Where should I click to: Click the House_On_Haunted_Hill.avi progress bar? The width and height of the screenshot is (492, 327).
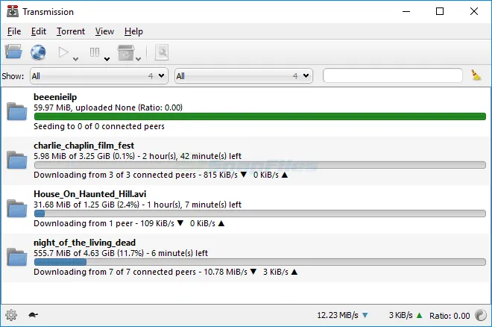(260, 214)
